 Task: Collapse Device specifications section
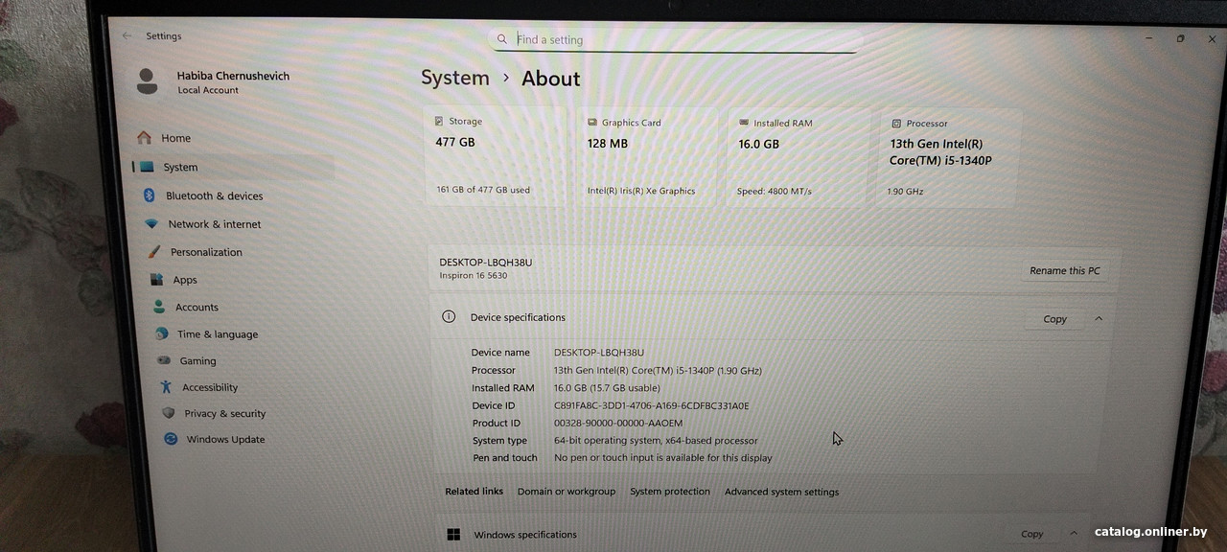[1099, 318]
